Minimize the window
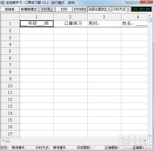Image resolution: width=154 pixels, height=151 pixels. 130,2
